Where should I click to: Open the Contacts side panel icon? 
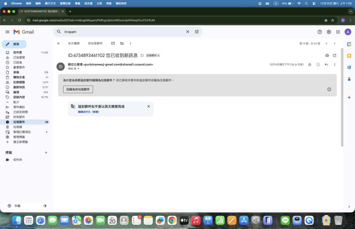click(349, 79)
